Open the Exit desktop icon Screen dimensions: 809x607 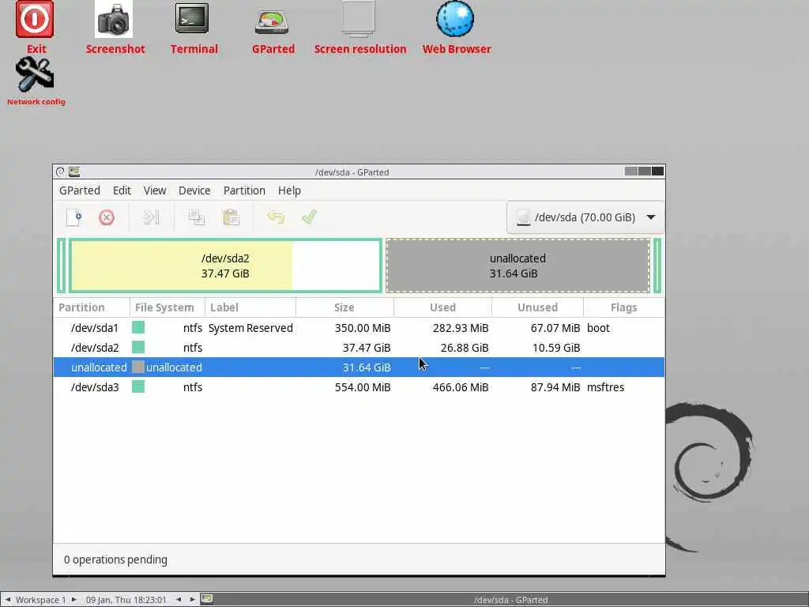point(35,20)
